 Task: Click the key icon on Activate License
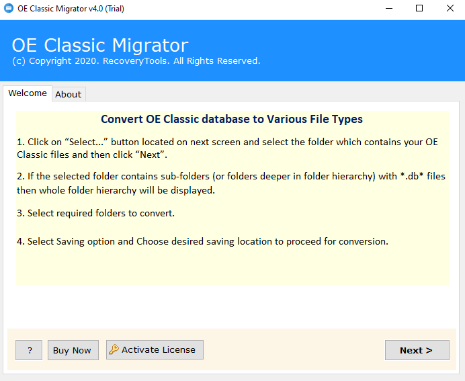coord(114,349)
